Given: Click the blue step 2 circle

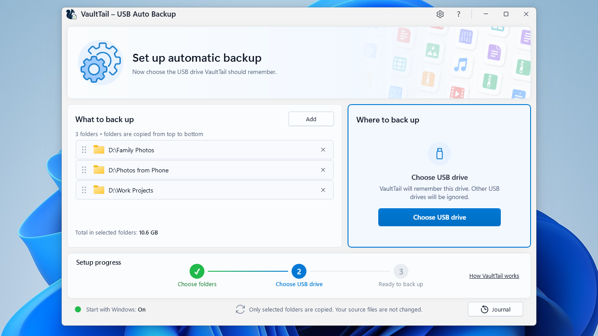Looking at the screenshot, I should point(299,271).
